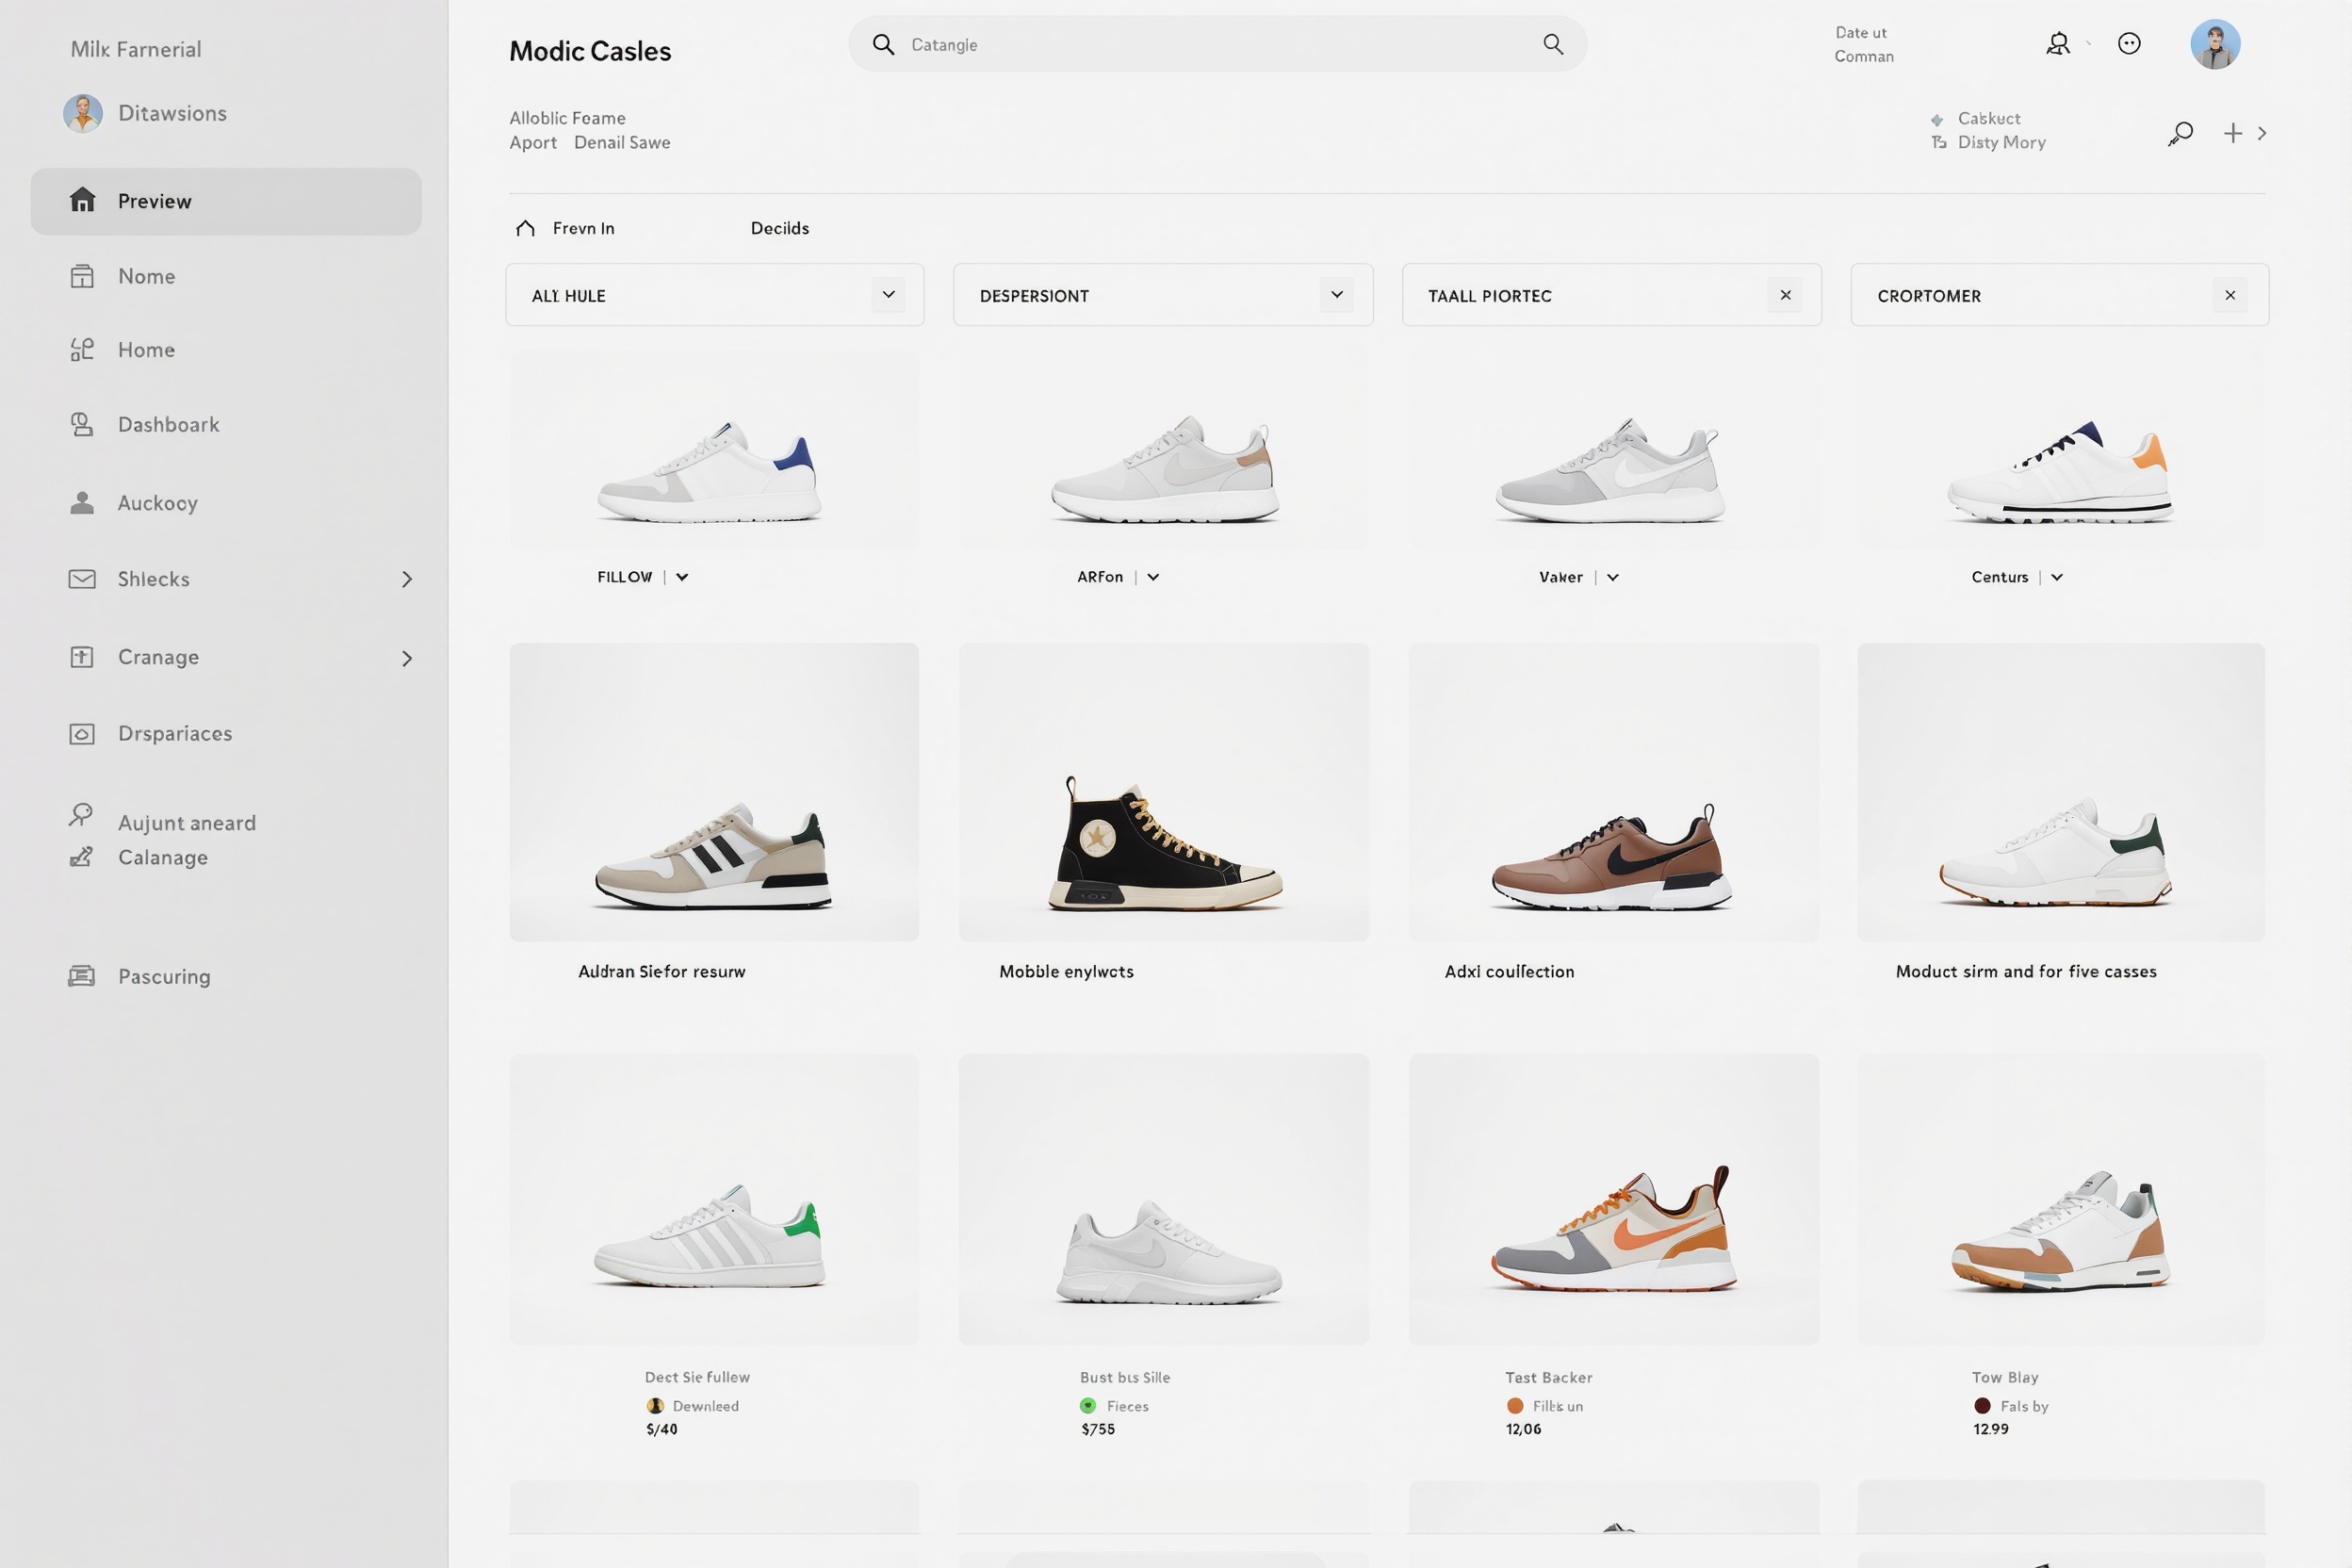Select Preview in the sidebar menu
The width and height of the screenshot is (2352, 1568).
(x=226, y=201)
